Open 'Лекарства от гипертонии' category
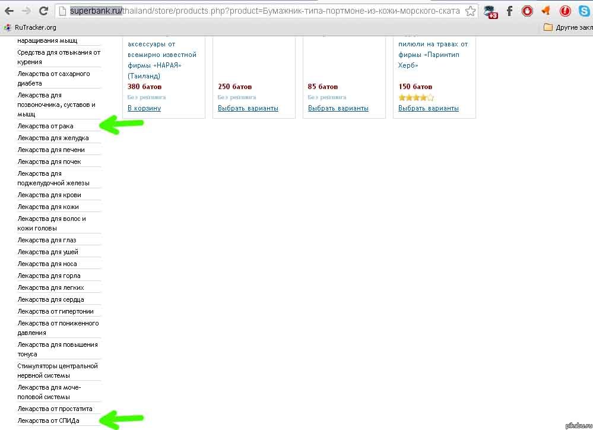Viewport: 593px width, 430px height. coord(56,311)
